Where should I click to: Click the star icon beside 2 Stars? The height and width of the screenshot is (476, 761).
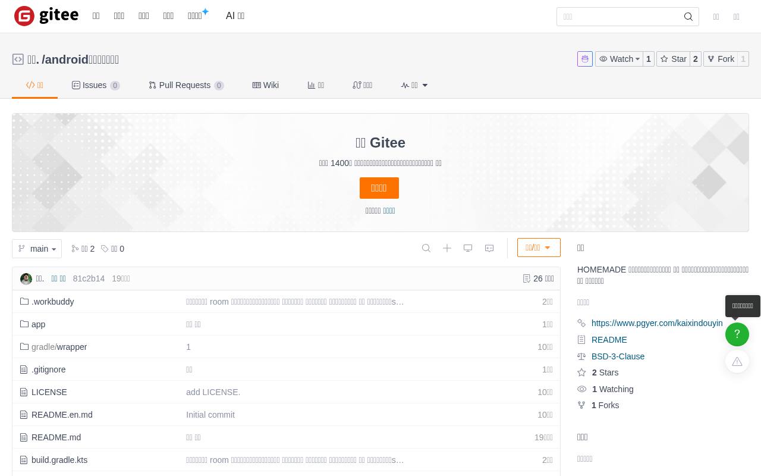(x=581, y=372)
